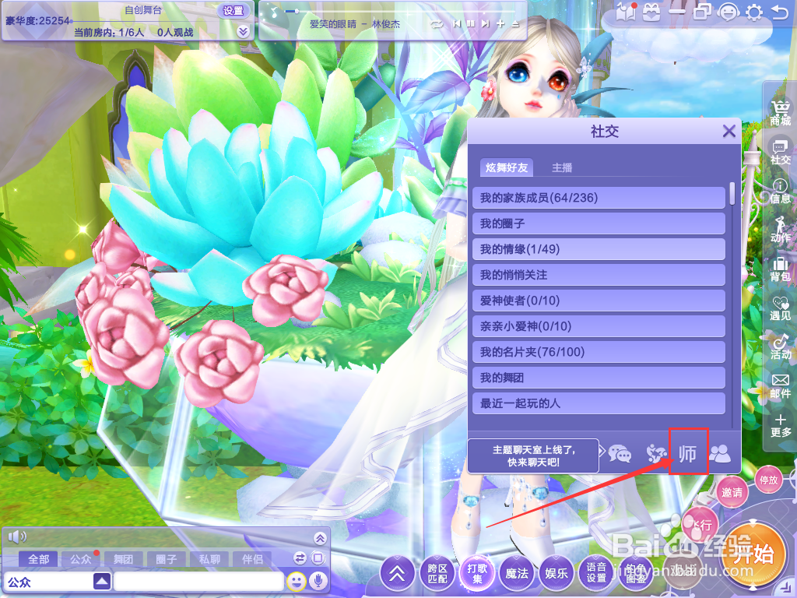Open the 魔法 button
Viewport: 797px width, 598px height.
(517, 574)
